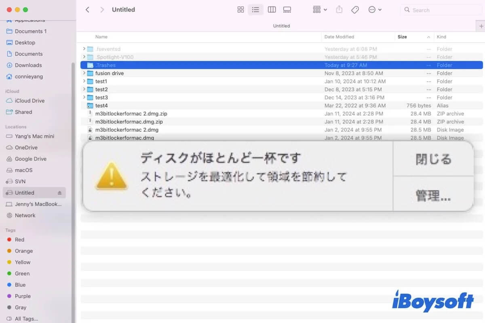This screenshot has height=323, width=485.
Task: Click inside the Search field
Action: (441, 10)
